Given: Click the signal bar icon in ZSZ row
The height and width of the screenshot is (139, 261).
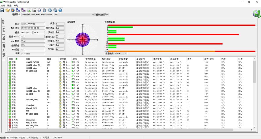Looking at the screenshot, I should (x=73, y=111).
